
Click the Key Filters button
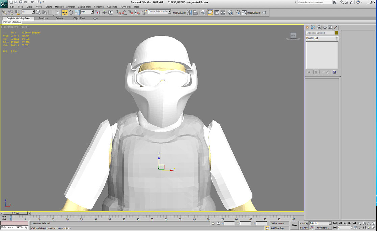coord(323,228)
